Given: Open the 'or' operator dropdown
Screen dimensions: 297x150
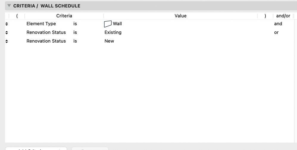Looking at the screenshot, I should click(x=276, y=32).
